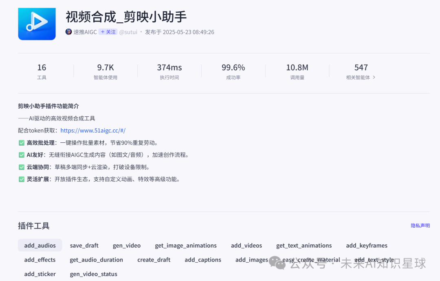
Task: Click the line AI驱动的高效视频合成工具
Action: point(62,118)
